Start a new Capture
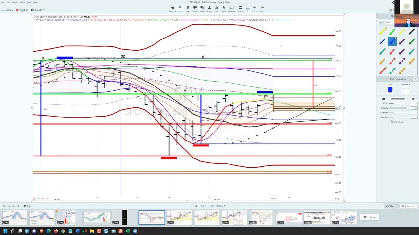Viewport: 419px width, 235px height. point(22,10)
